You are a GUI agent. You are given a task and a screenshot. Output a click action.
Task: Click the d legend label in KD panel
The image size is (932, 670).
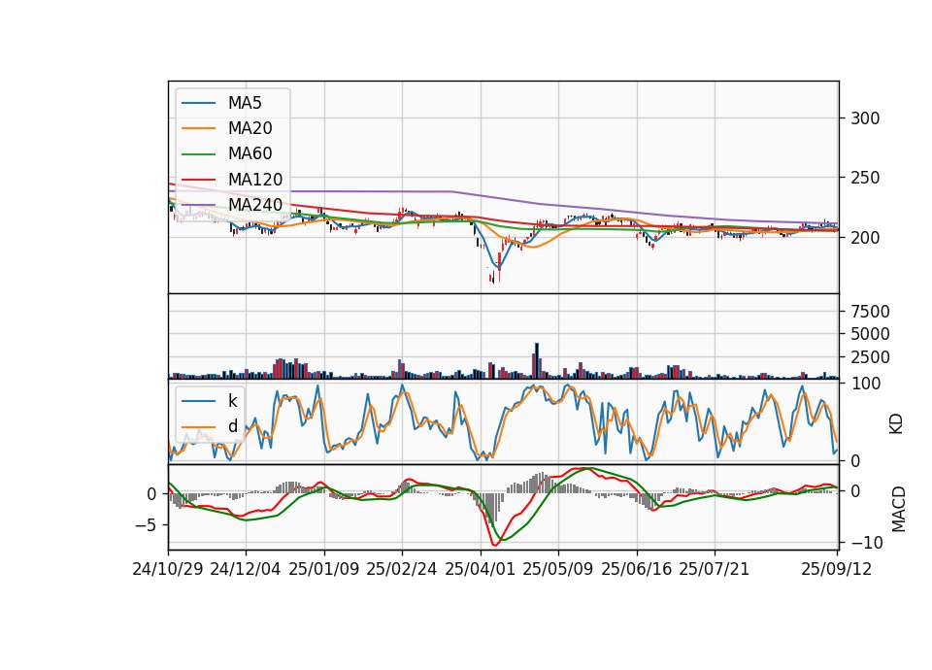[232, 427]
